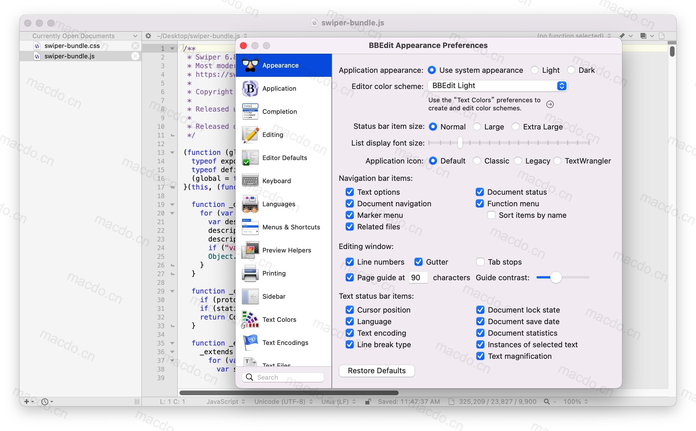Open the Text Colors swatch icon
The width and height of the screenshot is (696, 431).
coord(250,319)
